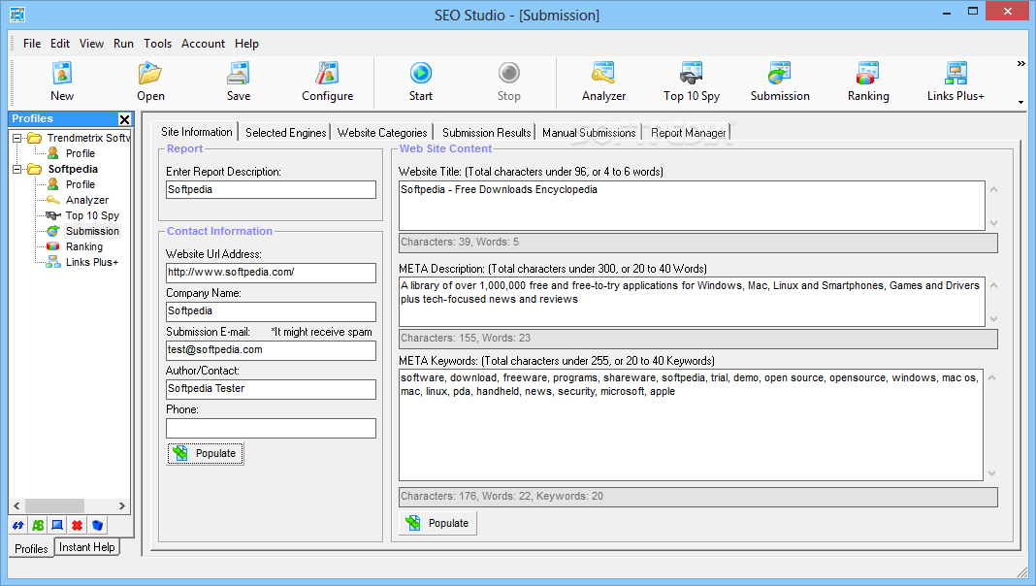
Task: Launch the Analyzer tool from toolbar
Action: tap(603, 81)
